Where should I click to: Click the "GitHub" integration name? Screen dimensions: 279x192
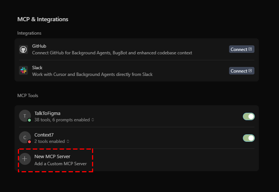[x=39, y=46]
